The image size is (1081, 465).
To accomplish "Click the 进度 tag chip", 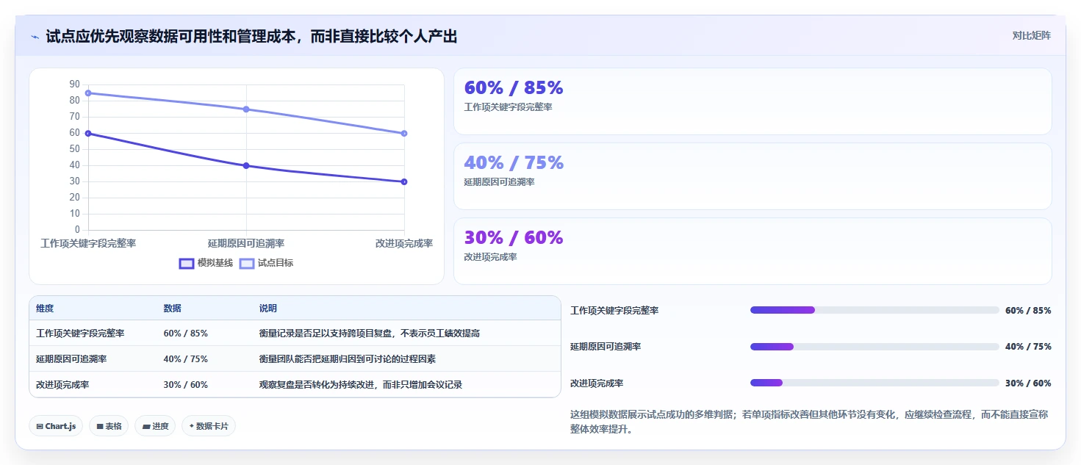I will [x=155, y=426].
